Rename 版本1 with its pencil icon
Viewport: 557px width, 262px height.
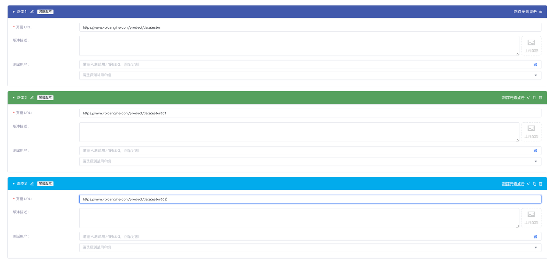[x=32, y=12]
